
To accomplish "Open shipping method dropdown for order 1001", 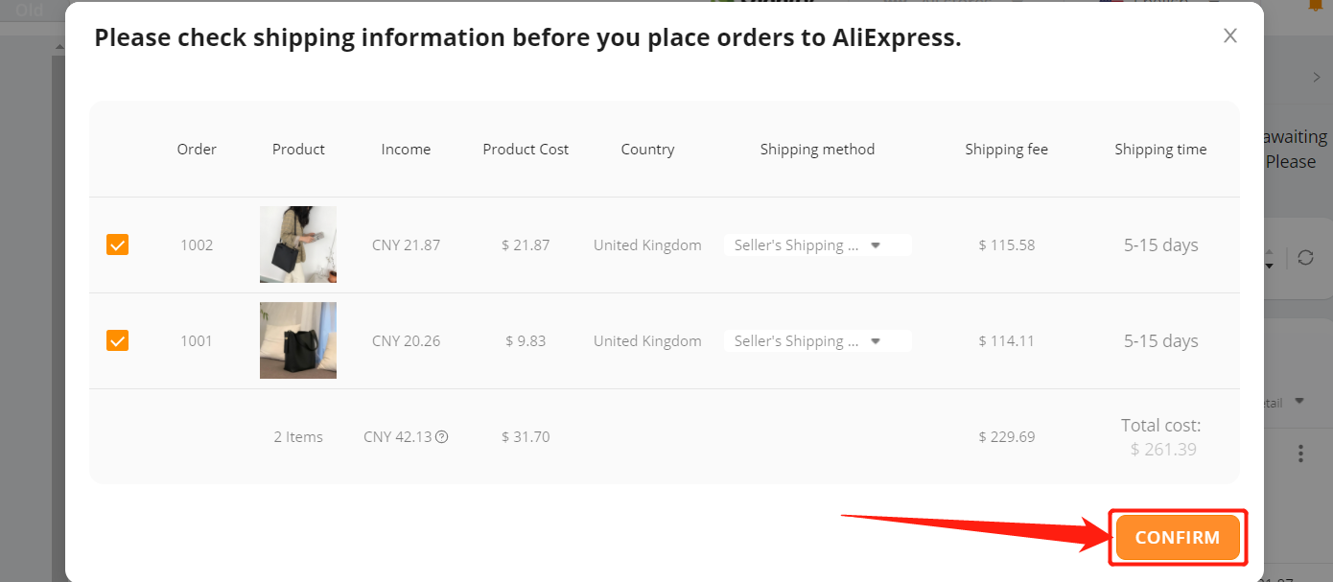I will pyautogui.click(x=817, y=340).
